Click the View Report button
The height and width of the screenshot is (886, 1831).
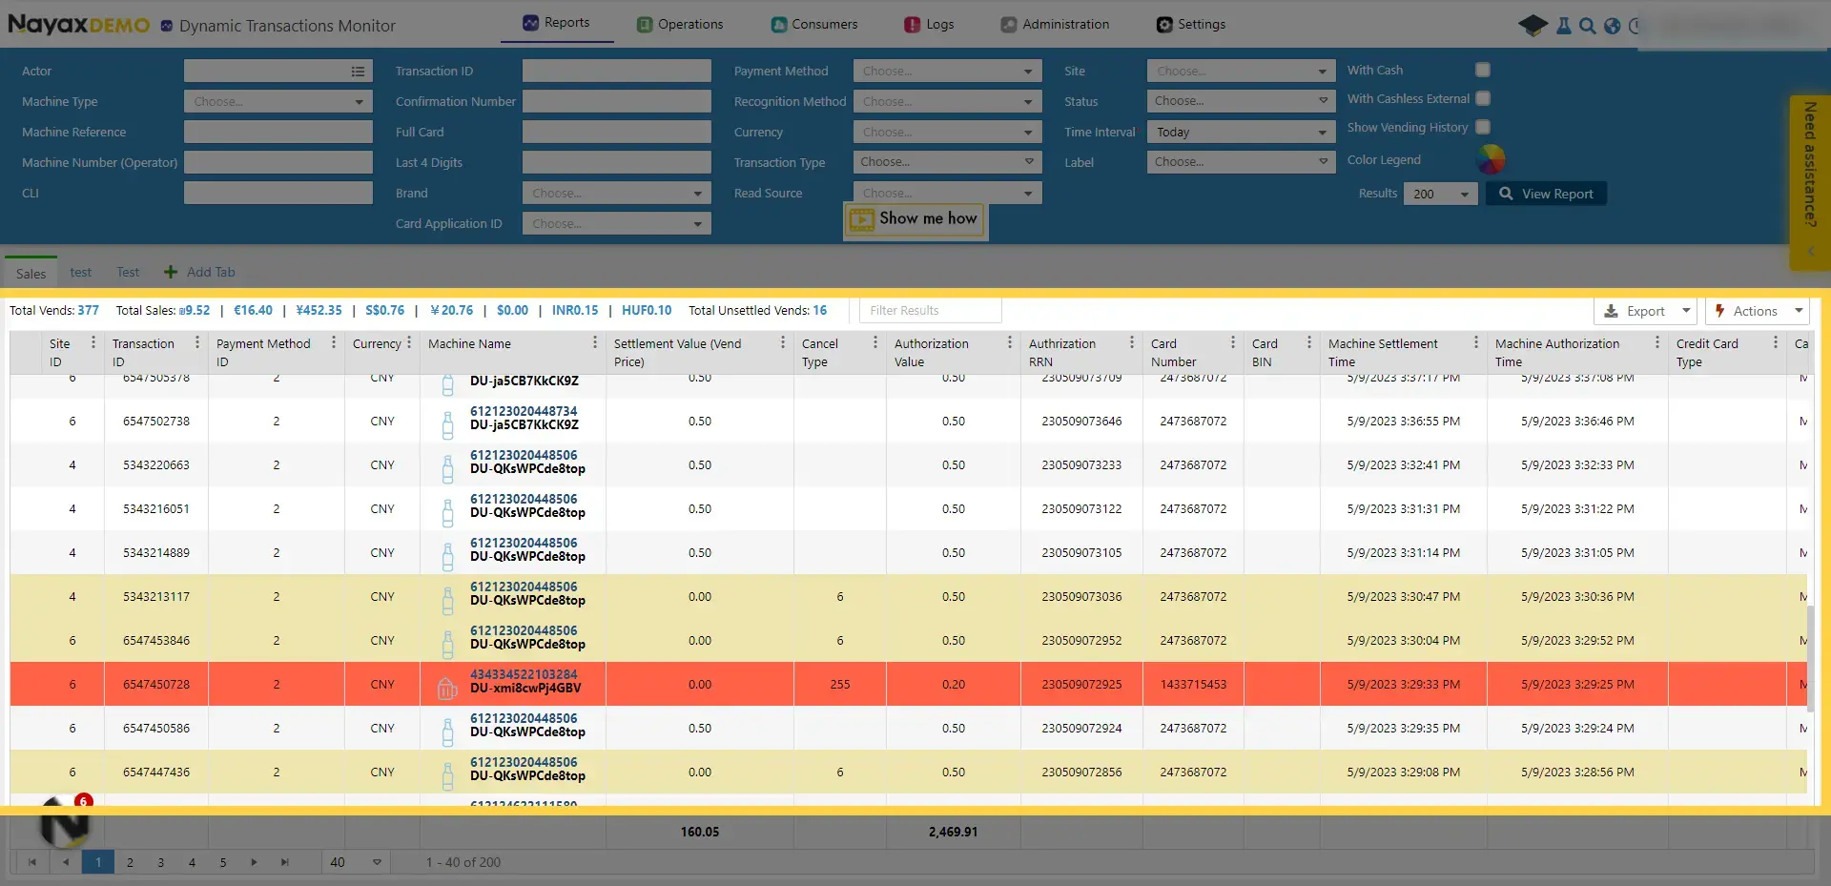click(x=1546, y=194)
